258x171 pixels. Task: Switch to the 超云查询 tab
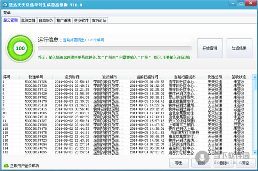pyautogui.click(x=10, y=20)
